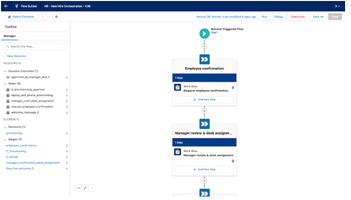Click the Employee confirmation stage icon

tap(205, 59)
